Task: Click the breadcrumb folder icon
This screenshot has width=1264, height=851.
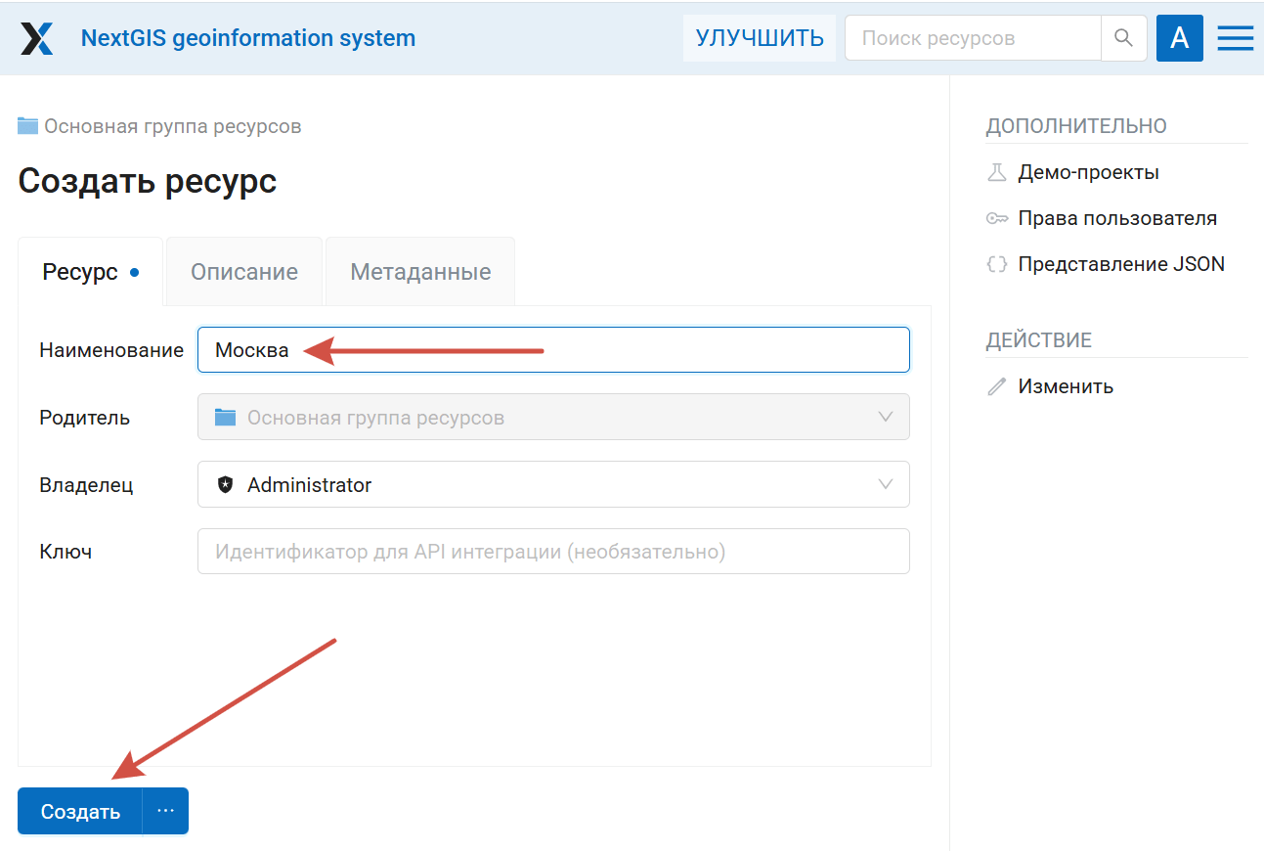Action: [27, 126]
